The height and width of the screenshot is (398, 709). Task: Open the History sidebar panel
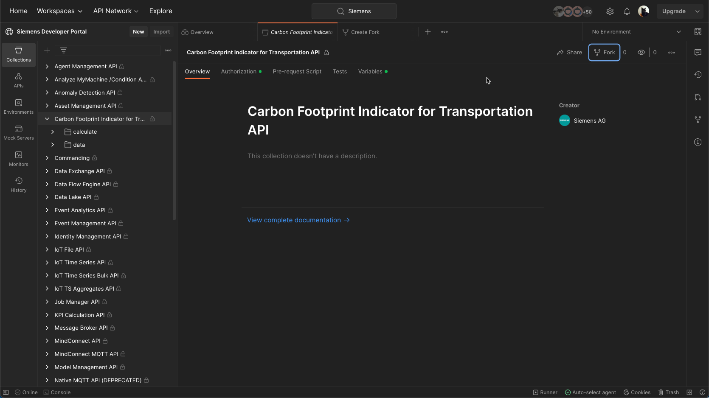pos(19,185)
